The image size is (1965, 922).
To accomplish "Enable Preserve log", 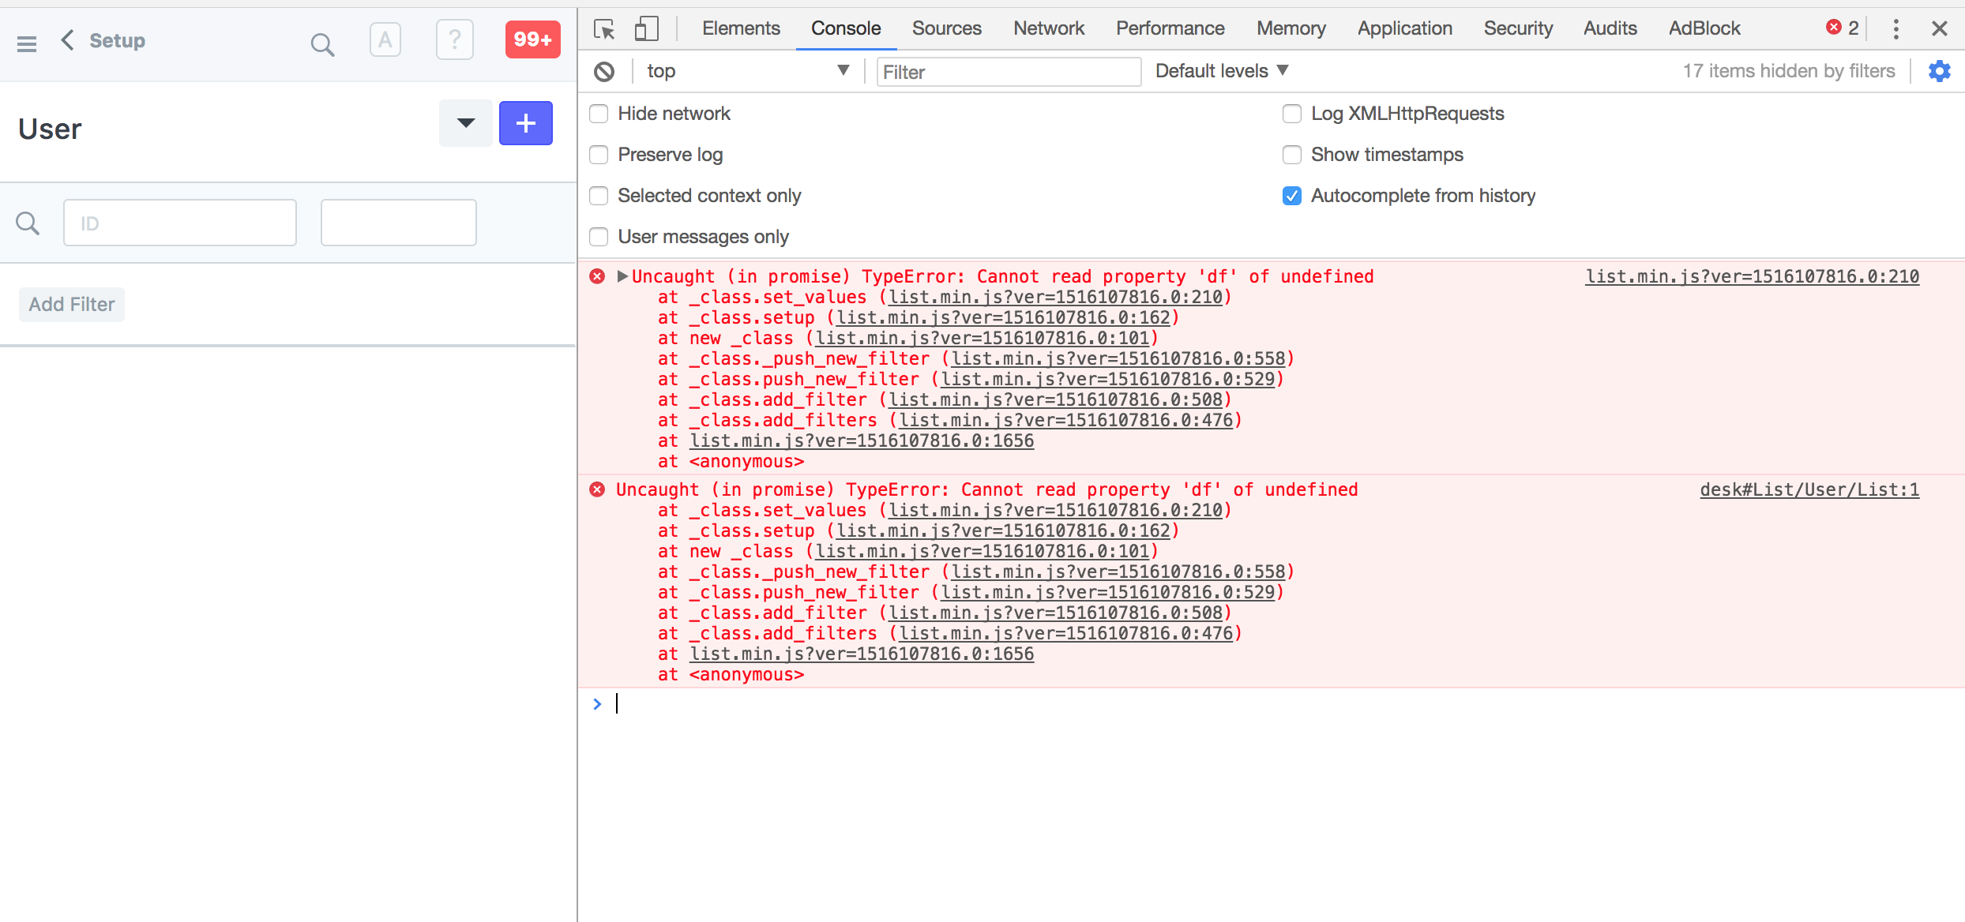I will (x=598, y=155).
